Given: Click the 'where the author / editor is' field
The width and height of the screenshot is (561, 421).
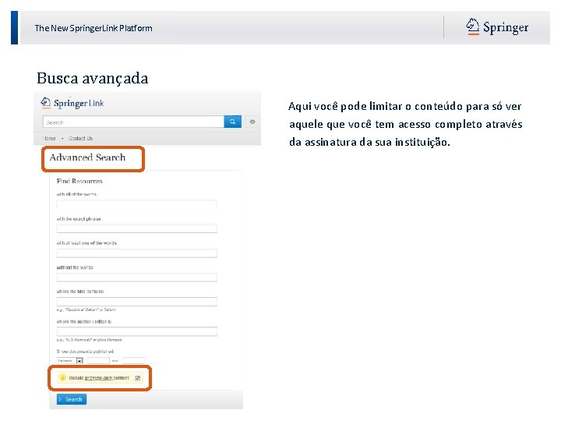Looking at the screenshot, I should pos(136,331).
